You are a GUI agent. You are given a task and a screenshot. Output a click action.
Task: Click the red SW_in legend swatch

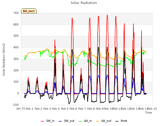pyautogui.click(x=43, y=121)
